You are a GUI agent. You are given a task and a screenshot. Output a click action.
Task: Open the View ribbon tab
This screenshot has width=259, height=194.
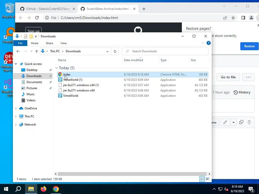click(63, 43)
